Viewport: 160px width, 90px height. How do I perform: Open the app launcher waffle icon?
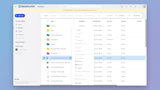pos(15,6)
